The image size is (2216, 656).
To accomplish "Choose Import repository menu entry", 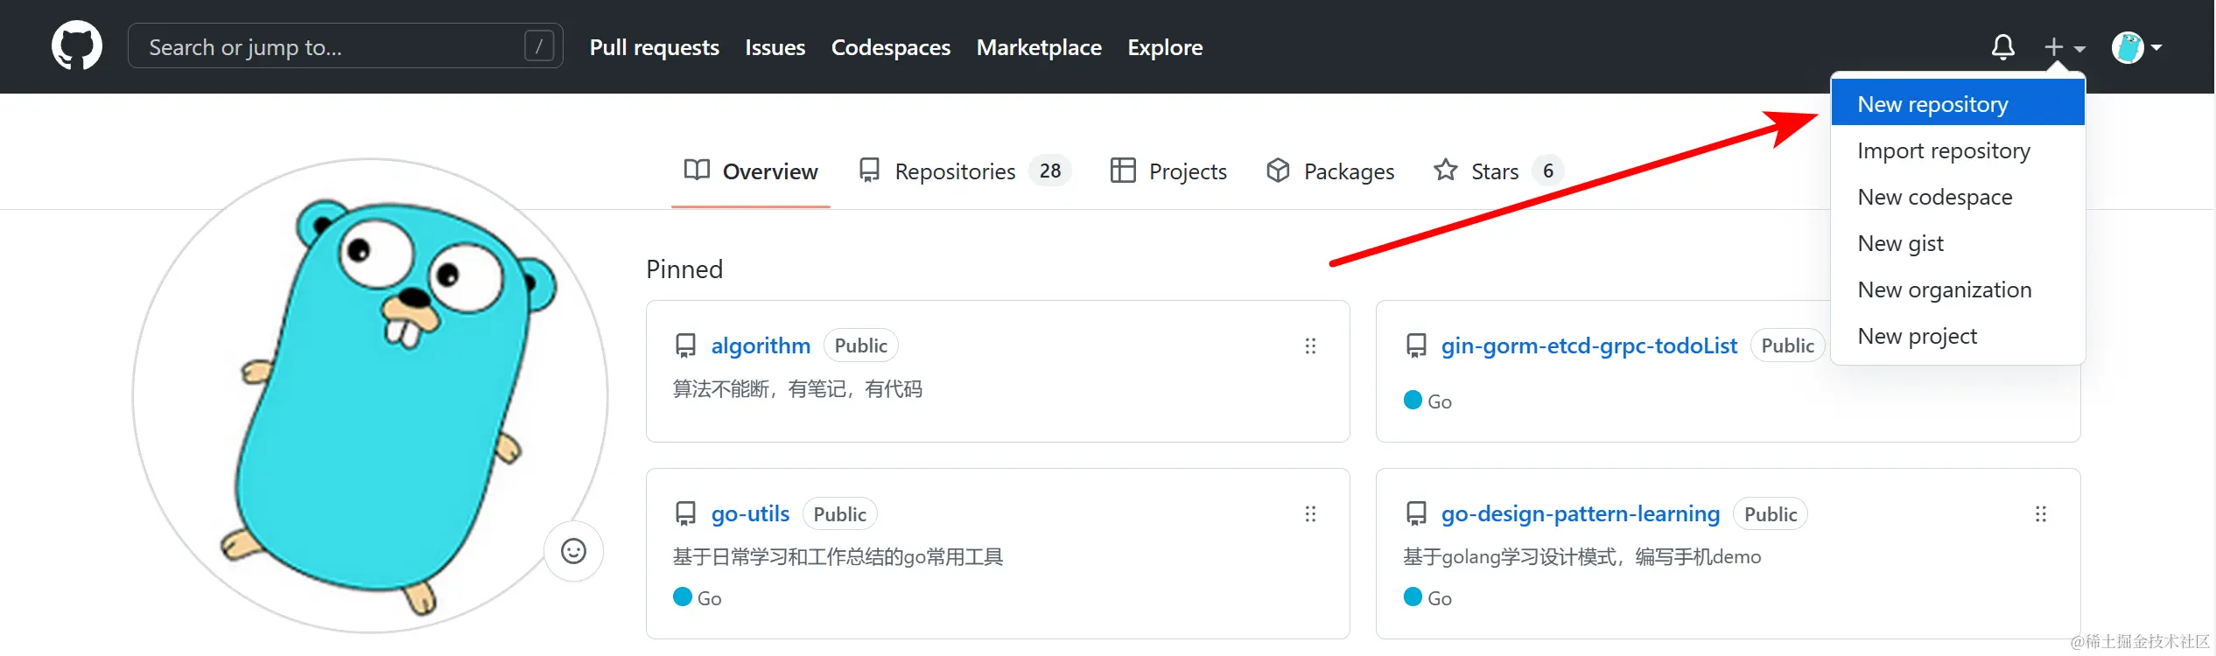I will click(x=1957, y=150).
